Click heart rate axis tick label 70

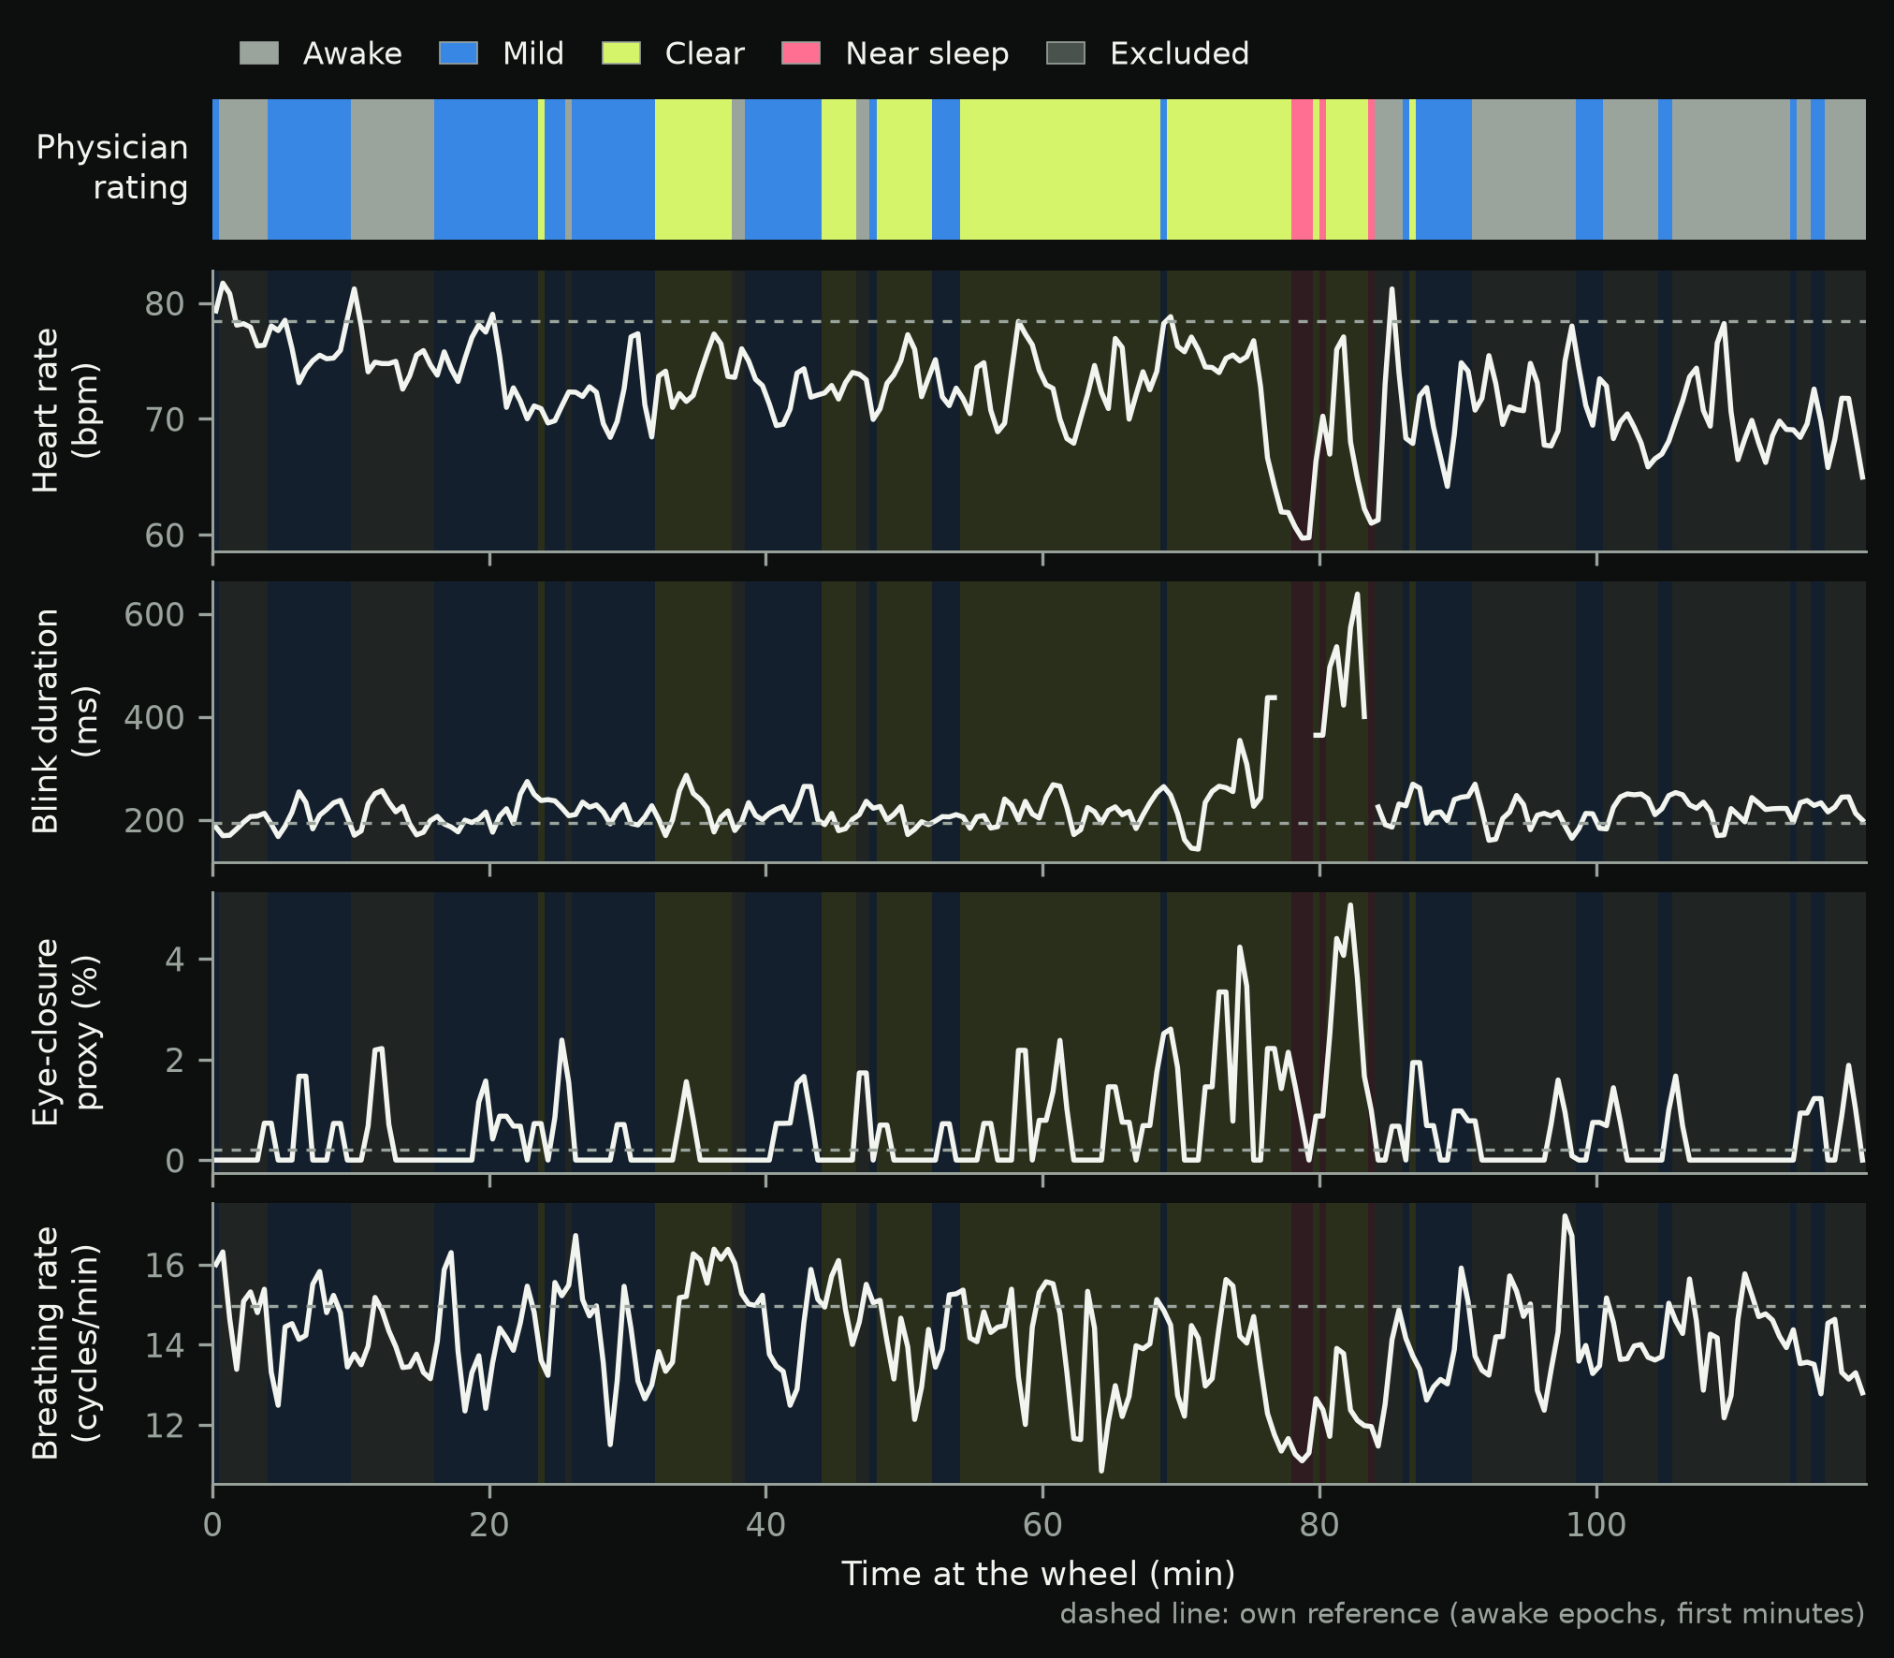(x=165, y=419)
